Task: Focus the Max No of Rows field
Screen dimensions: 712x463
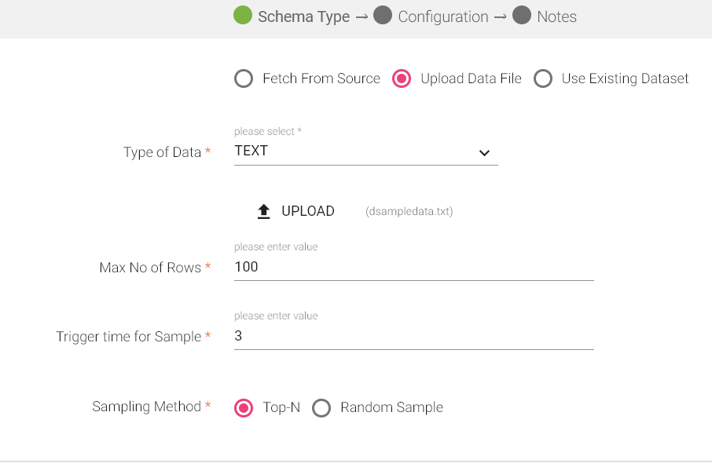Action: 413,267
